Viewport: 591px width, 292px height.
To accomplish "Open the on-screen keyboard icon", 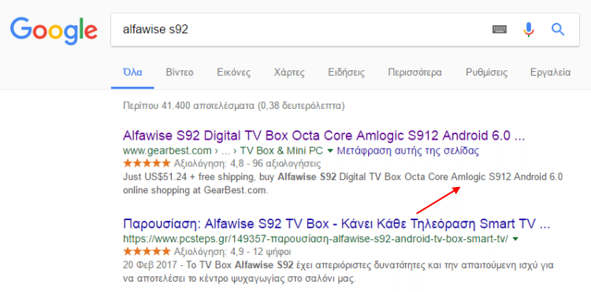I will (x=500, y=29).
